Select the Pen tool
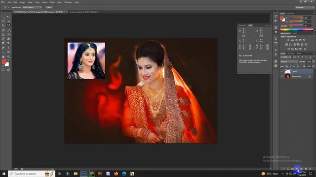 (x=3, y=48)
